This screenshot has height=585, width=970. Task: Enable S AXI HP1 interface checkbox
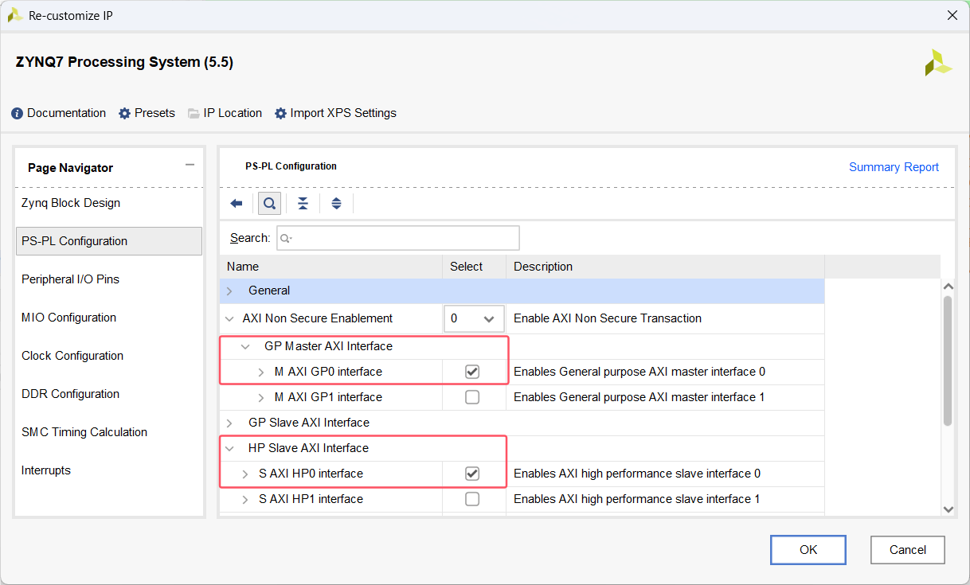(x=472, y=499)
